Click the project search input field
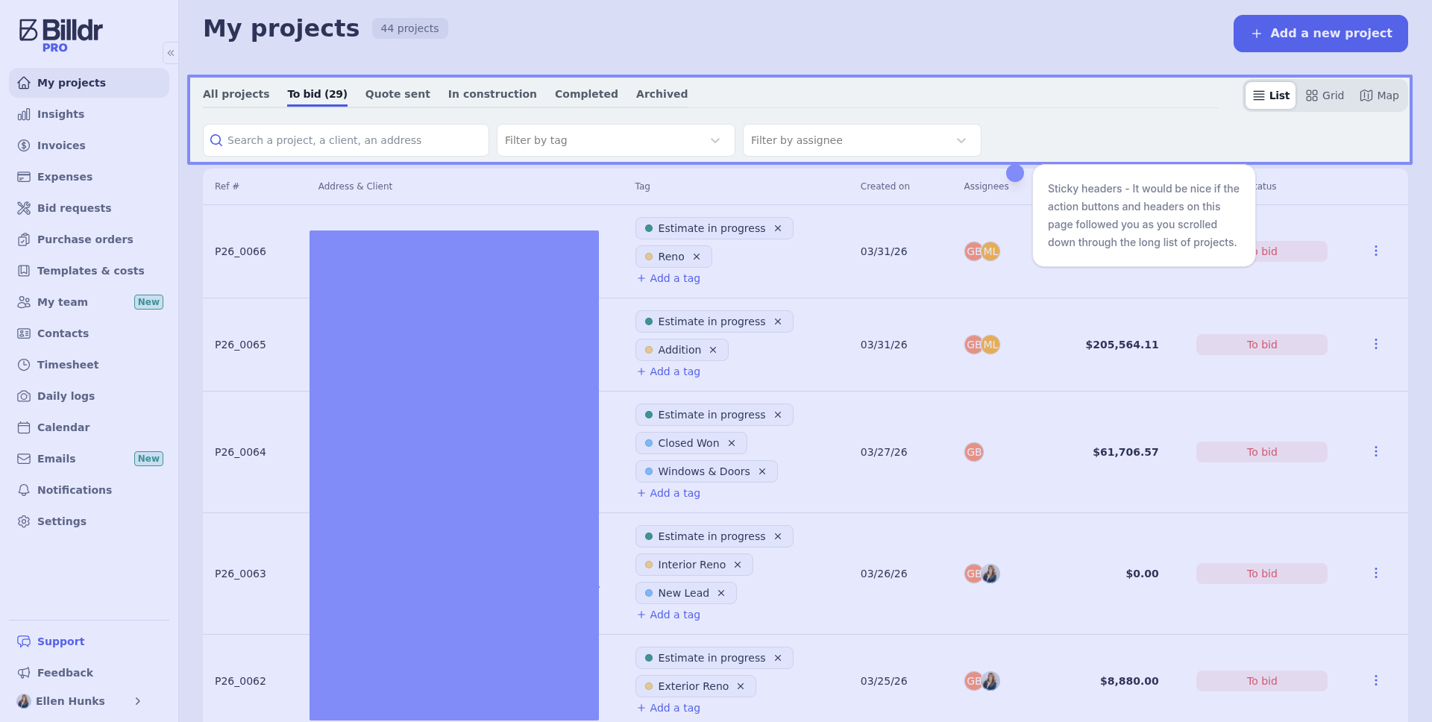 (x=346, y=140)
